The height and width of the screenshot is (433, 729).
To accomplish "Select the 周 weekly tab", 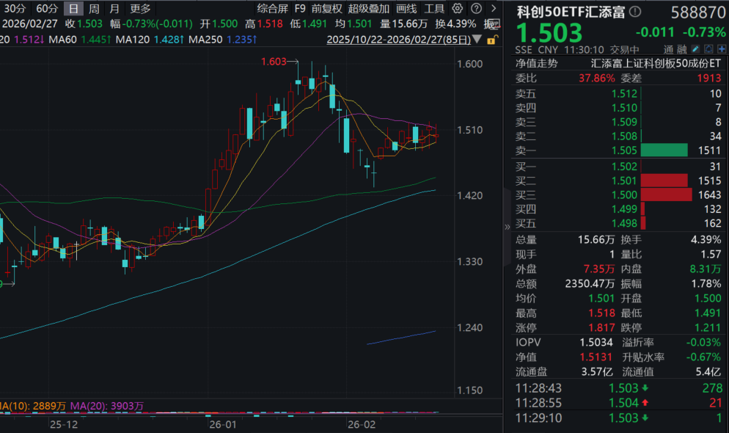I will (x=94, y=9).
